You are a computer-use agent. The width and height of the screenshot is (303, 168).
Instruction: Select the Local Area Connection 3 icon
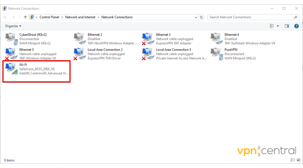(148, 54)
